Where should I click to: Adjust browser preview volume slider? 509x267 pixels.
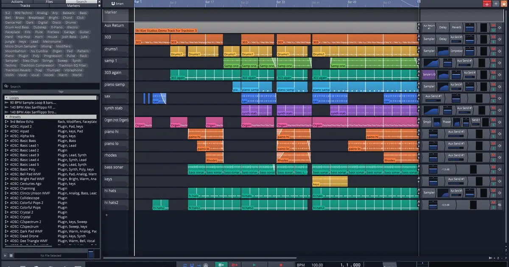(x=91, y=254)
